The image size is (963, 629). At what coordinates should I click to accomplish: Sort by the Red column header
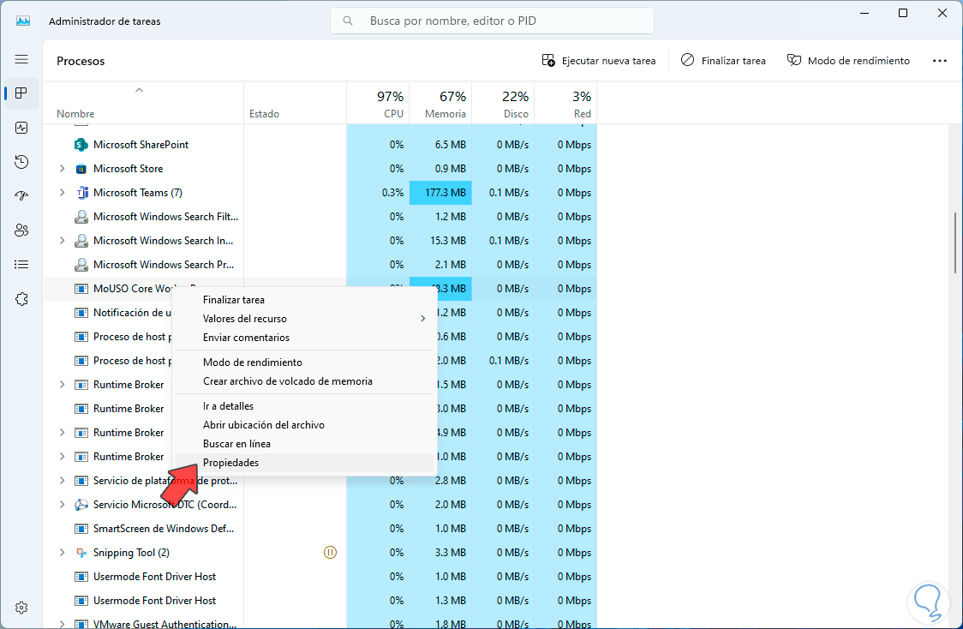pyautogui.click(x=566, y=103)
